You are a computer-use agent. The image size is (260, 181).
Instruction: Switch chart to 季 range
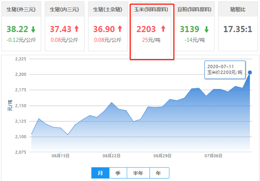(x=118, y=173)
